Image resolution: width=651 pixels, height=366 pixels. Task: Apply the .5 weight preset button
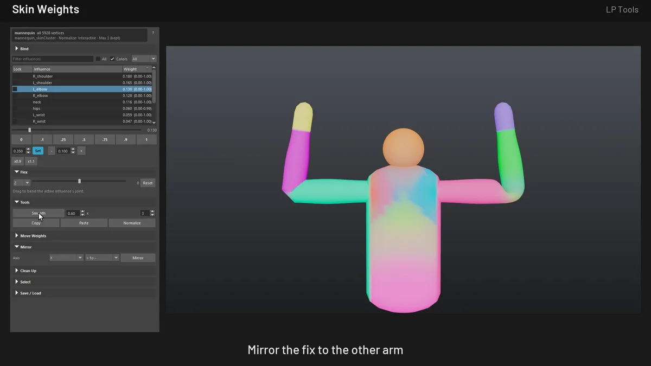tap(84, 140)
